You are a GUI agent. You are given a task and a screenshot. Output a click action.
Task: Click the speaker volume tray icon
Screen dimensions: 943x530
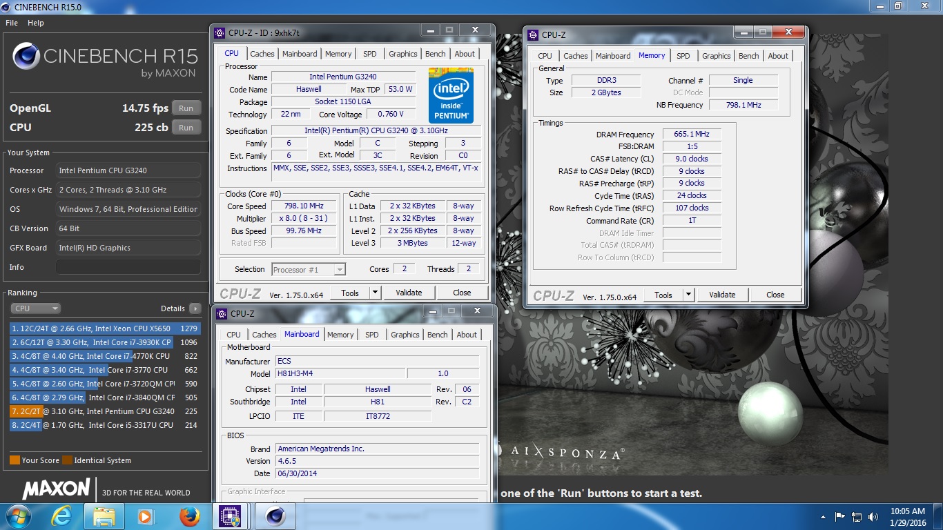874,516
